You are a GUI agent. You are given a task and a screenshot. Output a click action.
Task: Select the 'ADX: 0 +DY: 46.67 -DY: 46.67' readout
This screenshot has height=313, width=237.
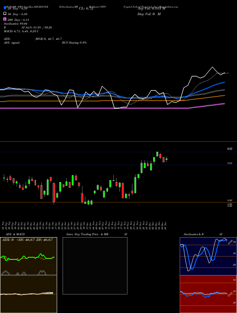pos(27,240)
